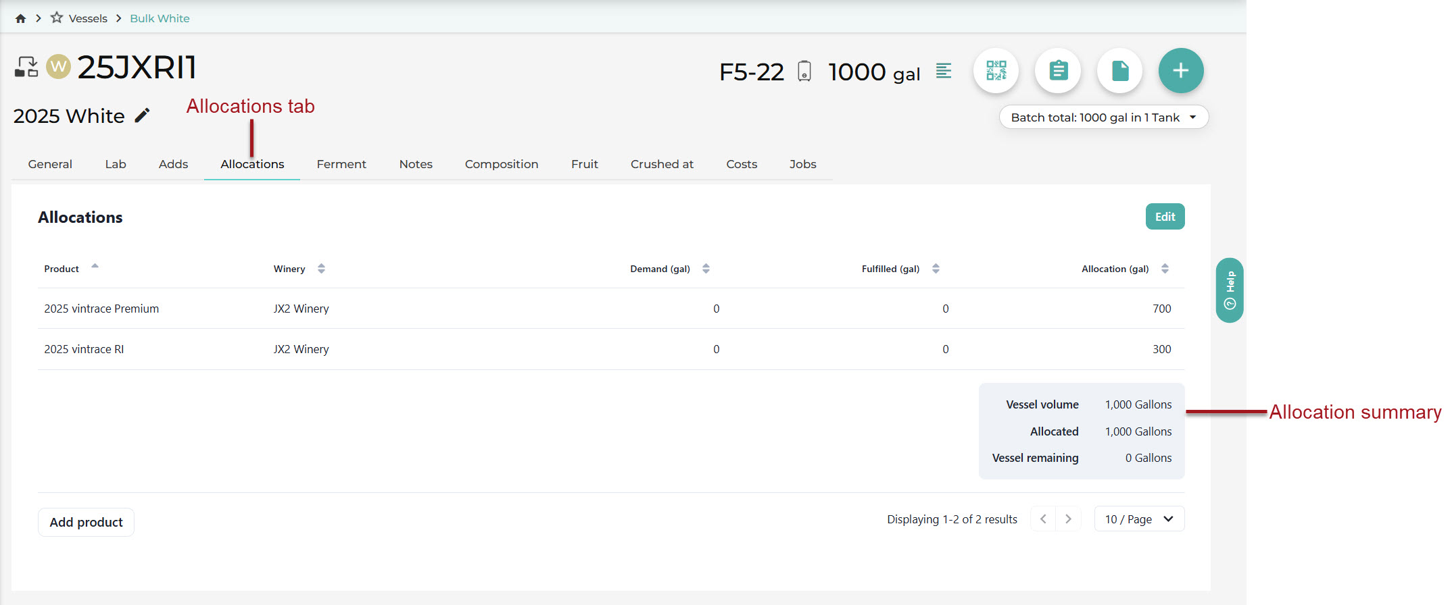
Task: Expand the Batch total dropdown
Action: pyautogui.click(x=1104, y=117)
